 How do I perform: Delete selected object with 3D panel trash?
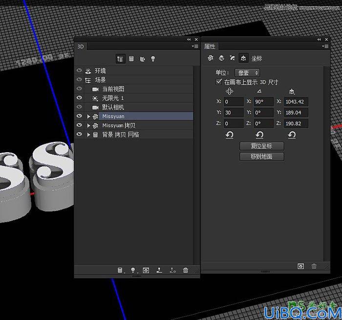click(x=186, y=271)
